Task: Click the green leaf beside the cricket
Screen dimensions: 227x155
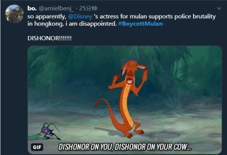Action: [35, 137]
